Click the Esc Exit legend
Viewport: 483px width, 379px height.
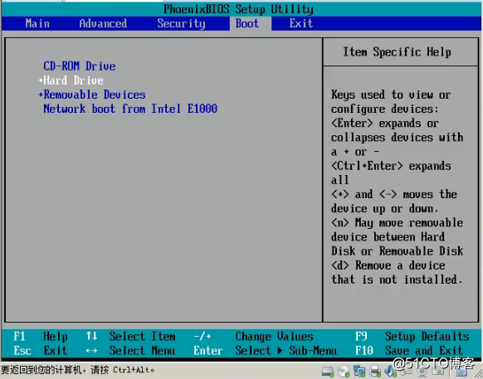coord(41,350)
